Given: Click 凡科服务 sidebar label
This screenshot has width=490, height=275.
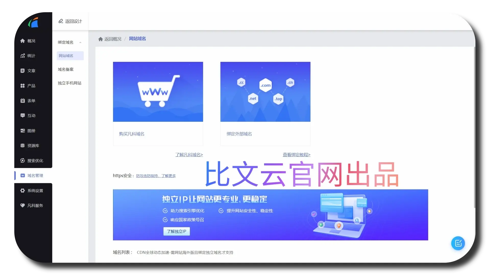Looking at the screenshot, I should click(x=35, y=205).
